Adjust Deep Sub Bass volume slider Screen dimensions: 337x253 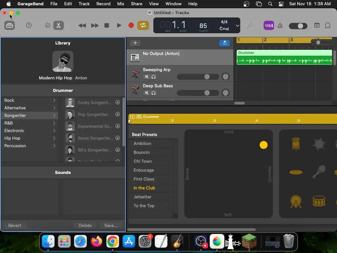pyautogui.click(x=198, y=93)
